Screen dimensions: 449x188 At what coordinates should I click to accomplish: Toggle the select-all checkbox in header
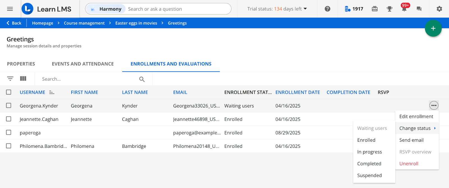click(9, 92)
